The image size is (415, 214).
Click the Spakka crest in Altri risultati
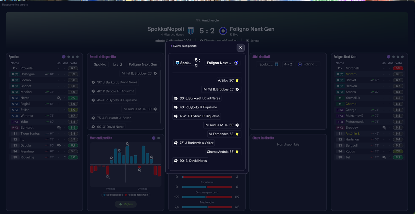[276, 64]
